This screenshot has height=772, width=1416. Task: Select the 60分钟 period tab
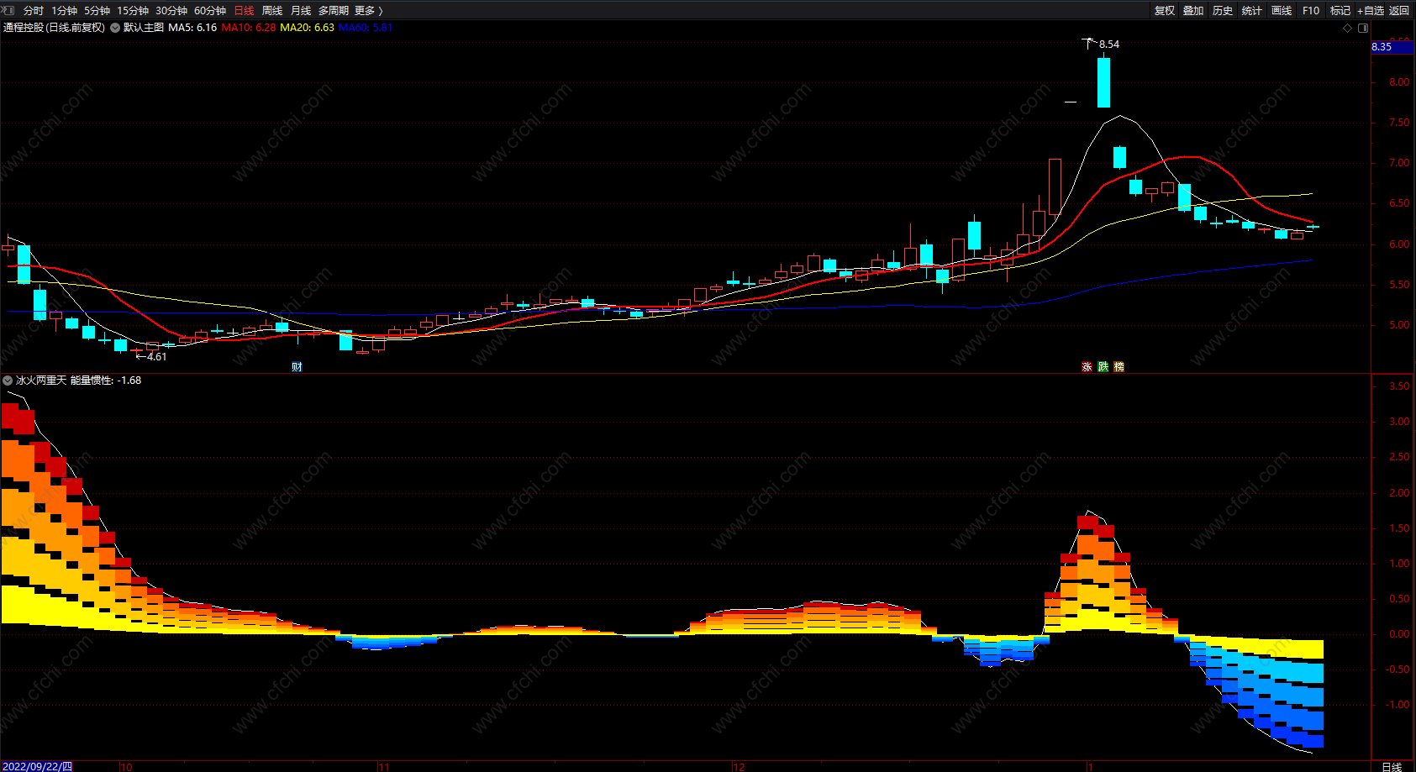coord(210,11)
